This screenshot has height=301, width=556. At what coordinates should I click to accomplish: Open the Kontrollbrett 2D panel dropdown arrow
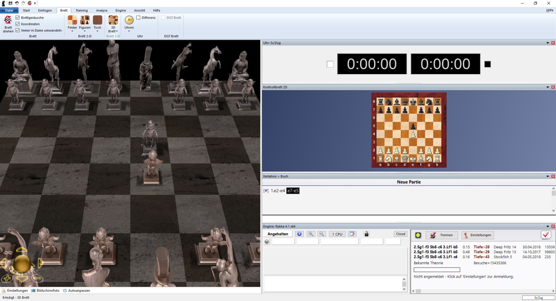[548, 87]
